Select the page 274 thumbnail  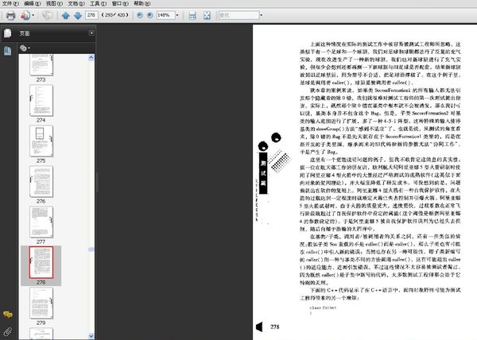(41, 101)
